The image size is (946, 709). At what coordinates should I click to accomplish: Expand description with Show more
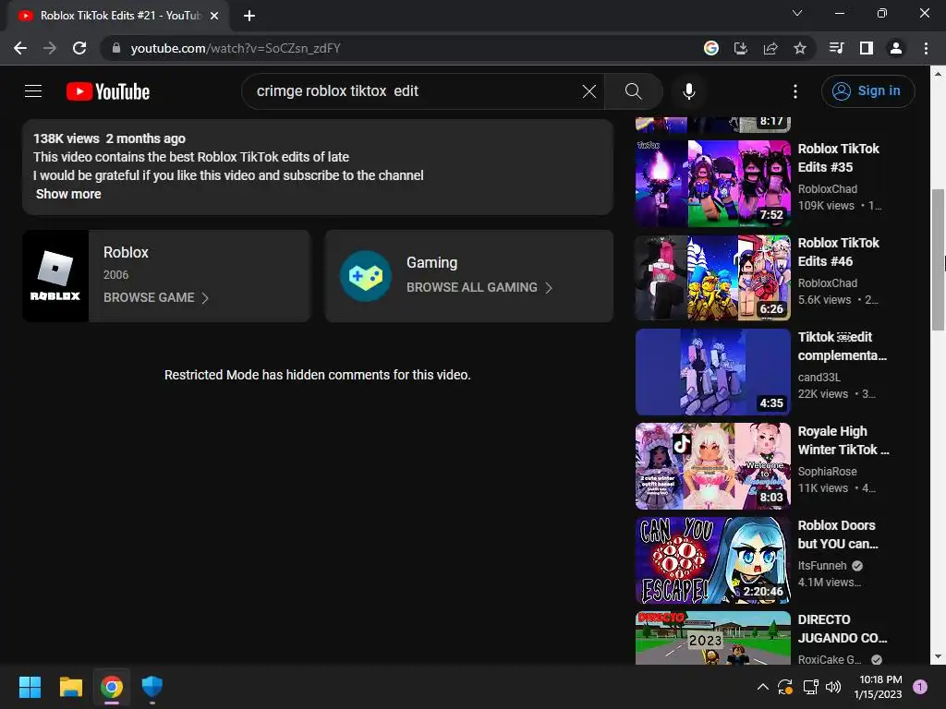tap(68, 194)
